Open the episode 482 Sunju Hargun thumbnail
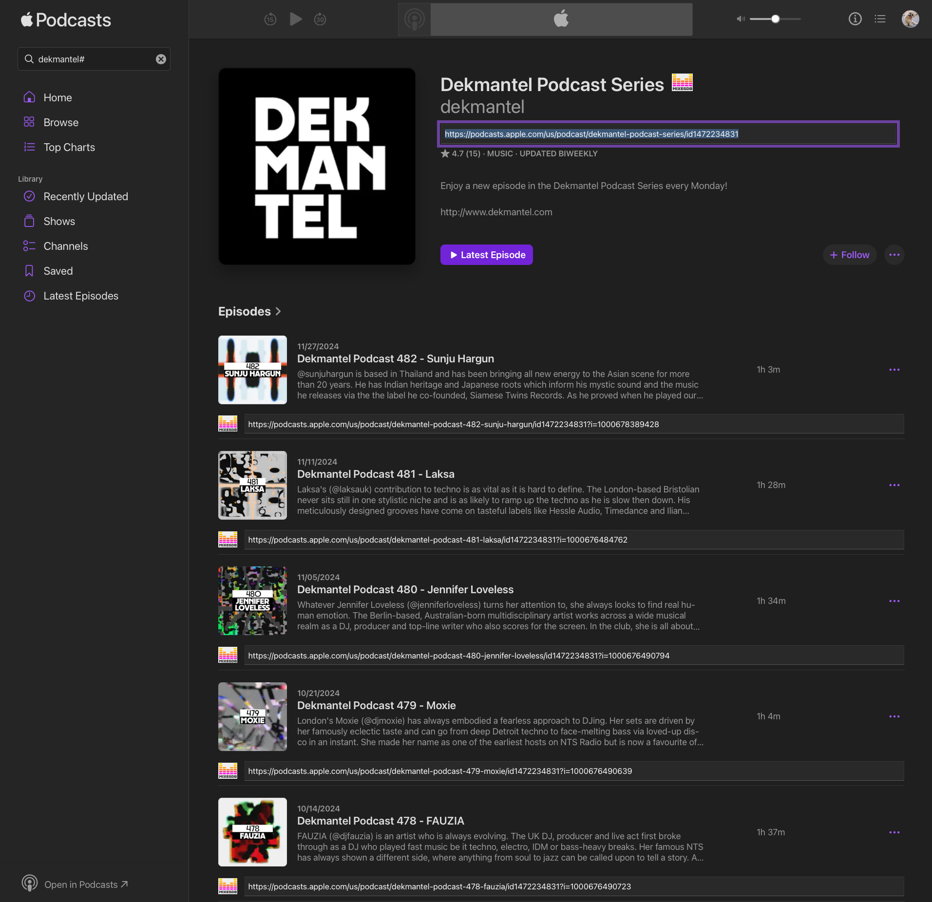Viewport: 932px width, 902px height. coord(252,370)
